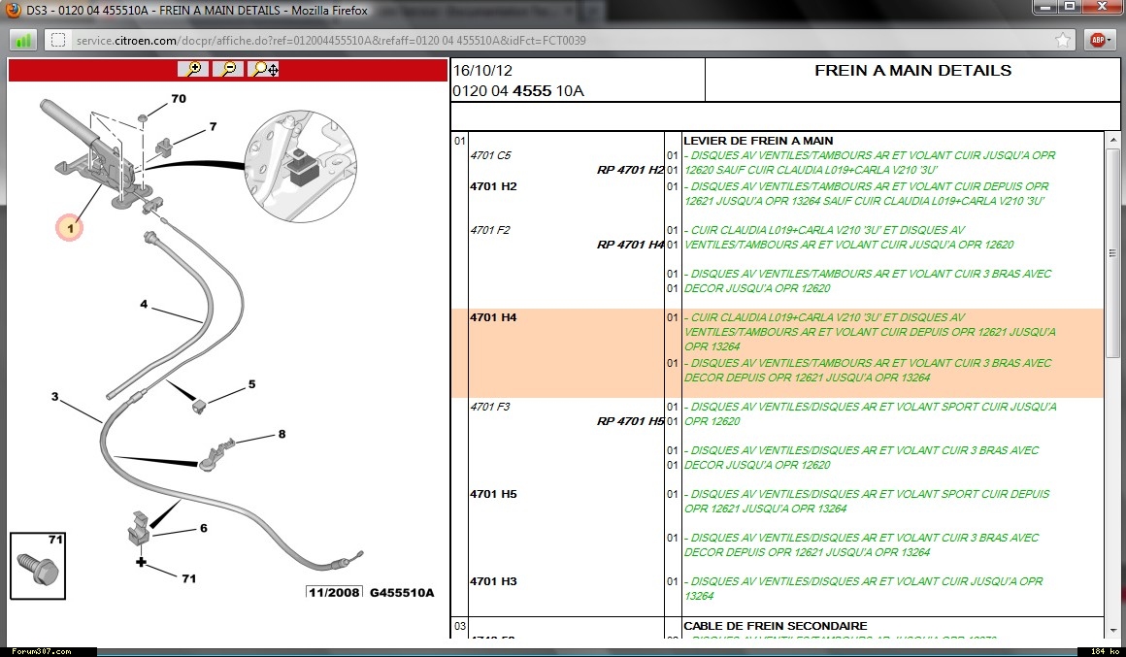Click the zoom in magnifier icon
This screenshot has width=1126, height=657.
pyautogui.click(x=194, y=69)
